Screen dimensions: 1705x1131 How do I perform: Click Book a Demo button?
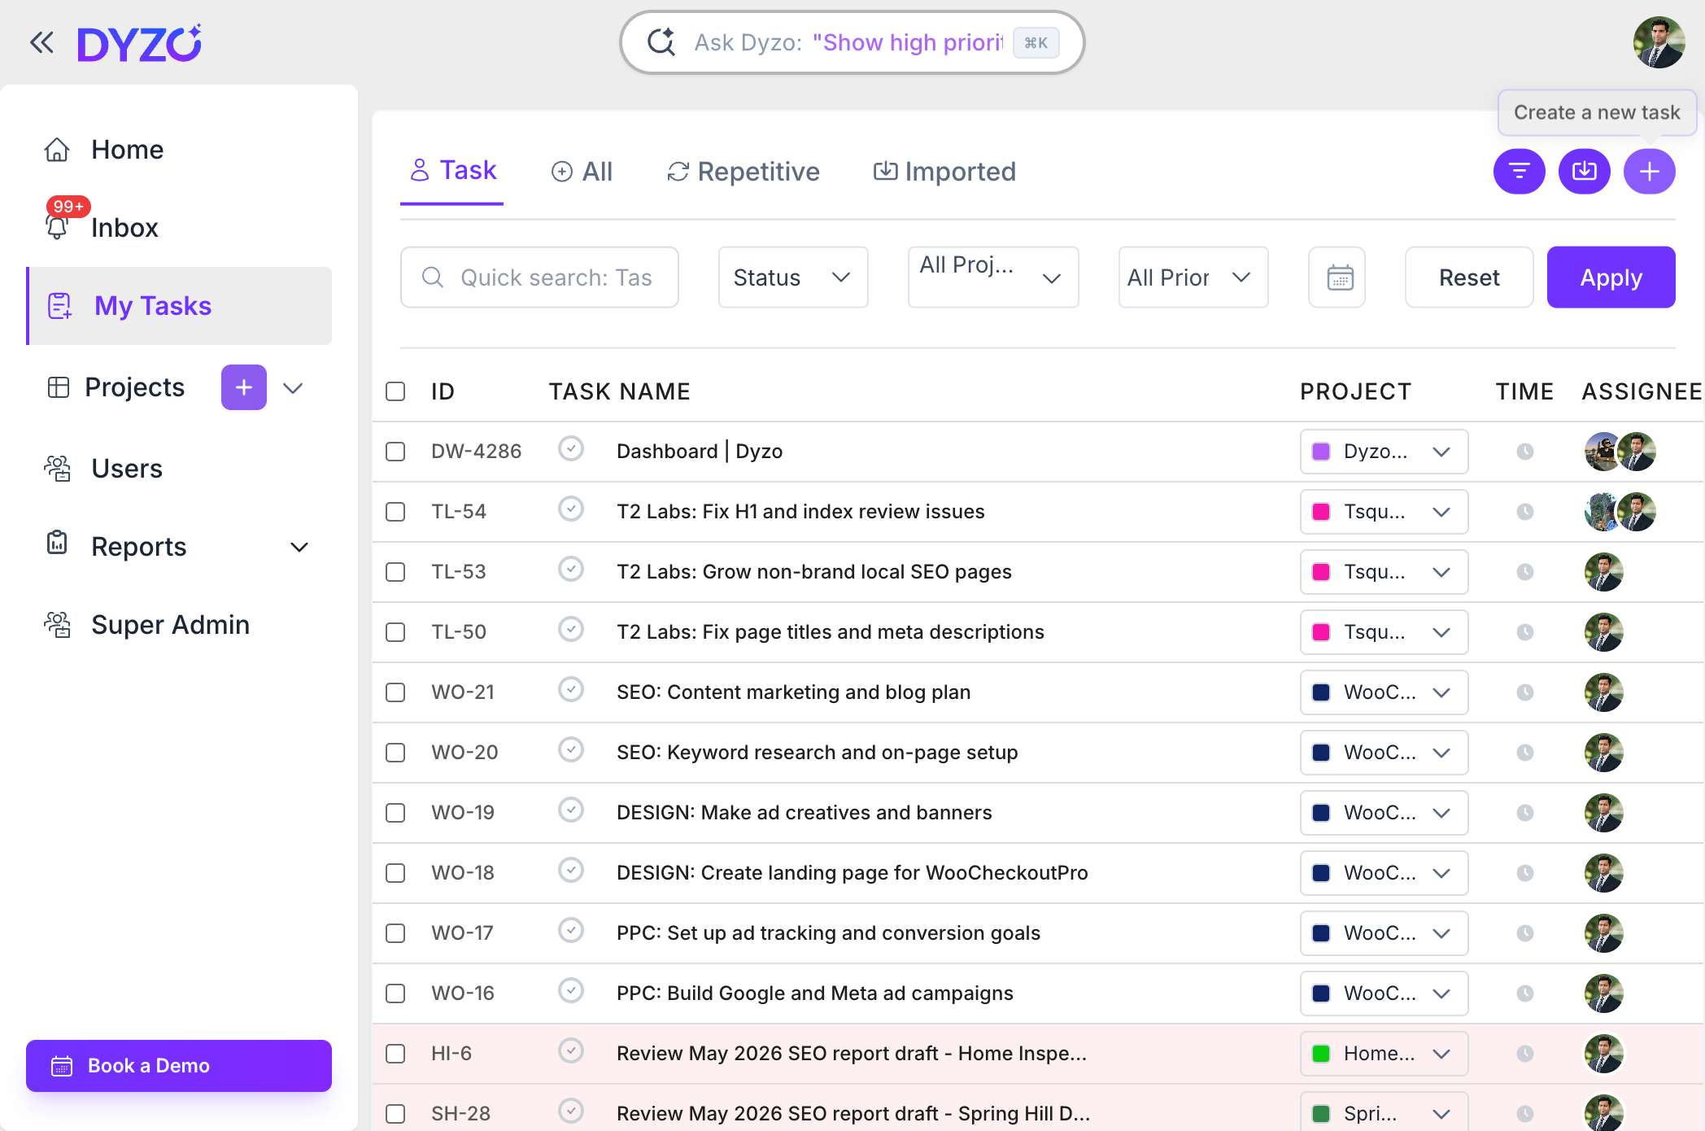click(x=179, y=1066)
